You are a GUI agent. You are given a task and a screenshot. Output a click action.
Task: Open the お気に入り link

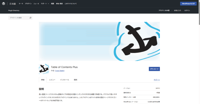pos(177,11)
